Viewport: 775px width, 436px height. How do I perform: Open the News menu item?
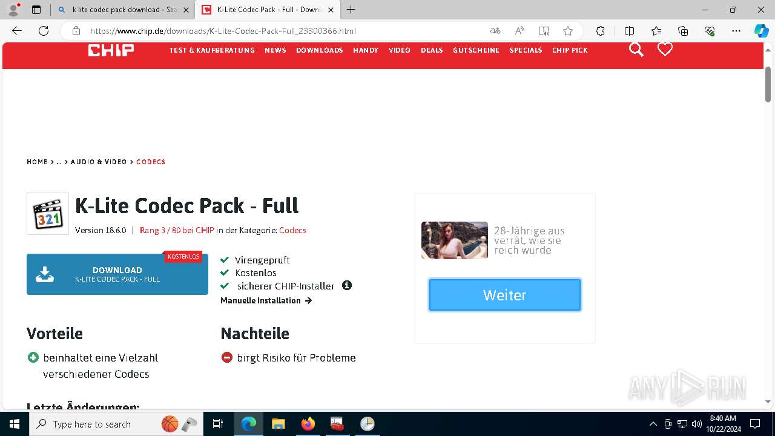[275, 50]
